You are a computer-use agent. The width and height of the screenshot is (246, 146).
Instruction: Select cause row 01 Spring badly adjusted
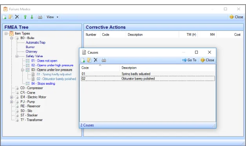(148, 74)
